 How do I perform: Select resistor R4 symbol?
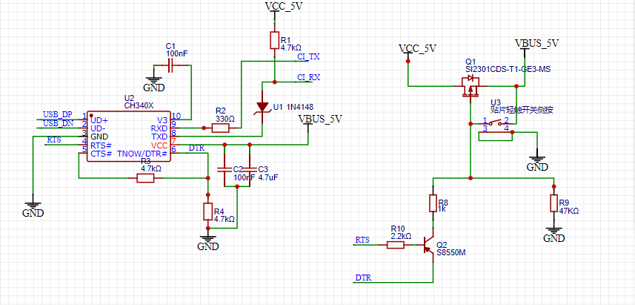click(207, 211)
